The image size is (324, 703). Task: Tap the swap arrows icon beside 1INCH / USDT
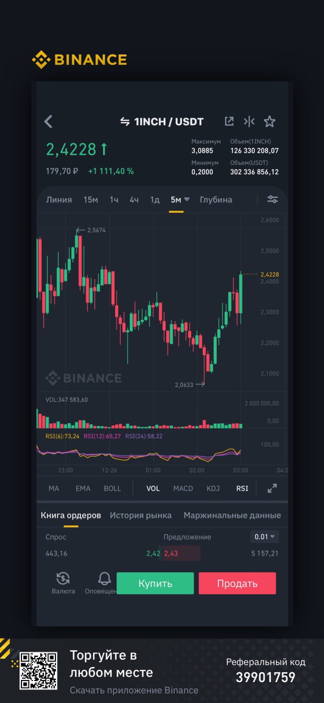125,122
